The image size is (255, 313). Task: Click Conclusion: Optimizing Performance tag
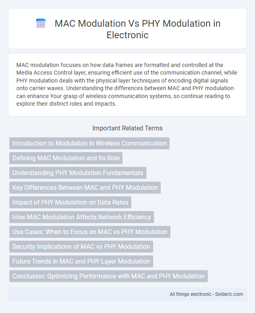click(108, 276)
